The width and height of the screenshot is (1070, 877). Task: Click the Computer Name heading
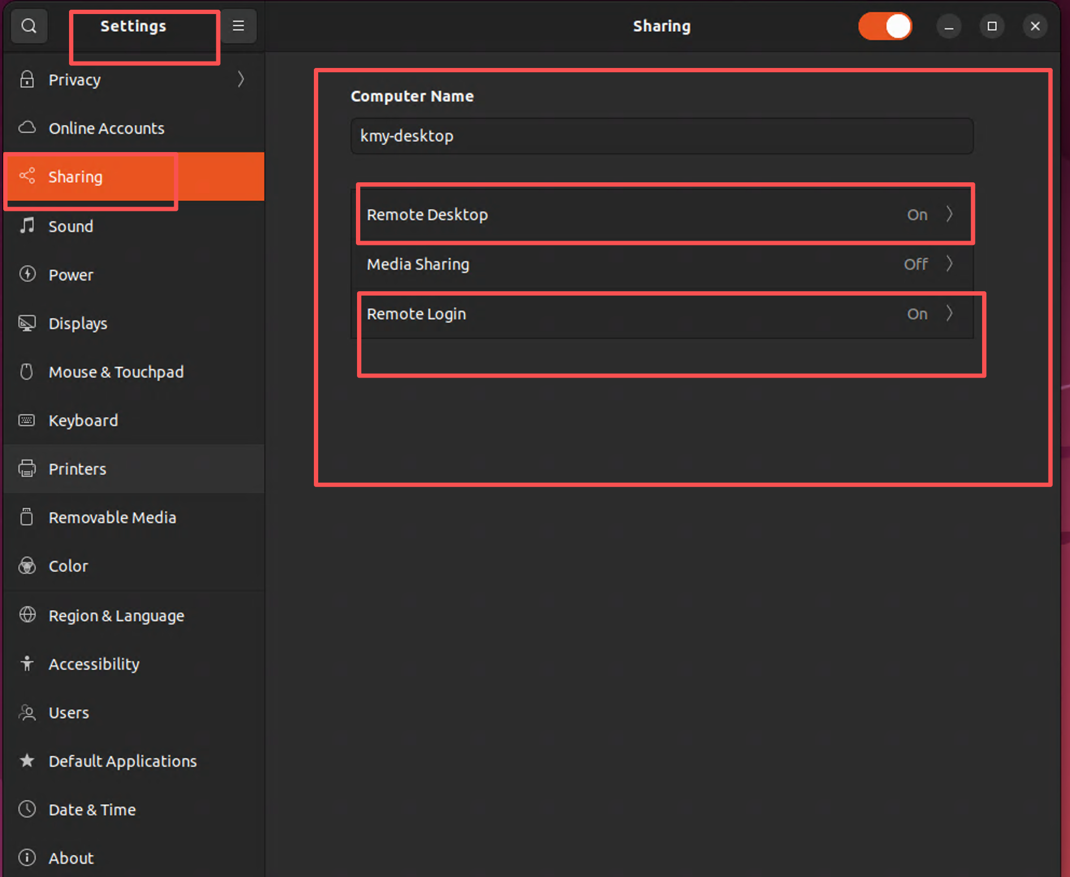412,96
